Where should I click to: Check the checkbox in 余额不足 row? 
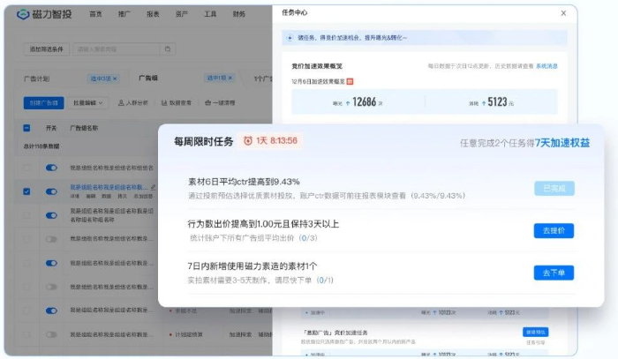pyautogui.click(x=26, y=310)
